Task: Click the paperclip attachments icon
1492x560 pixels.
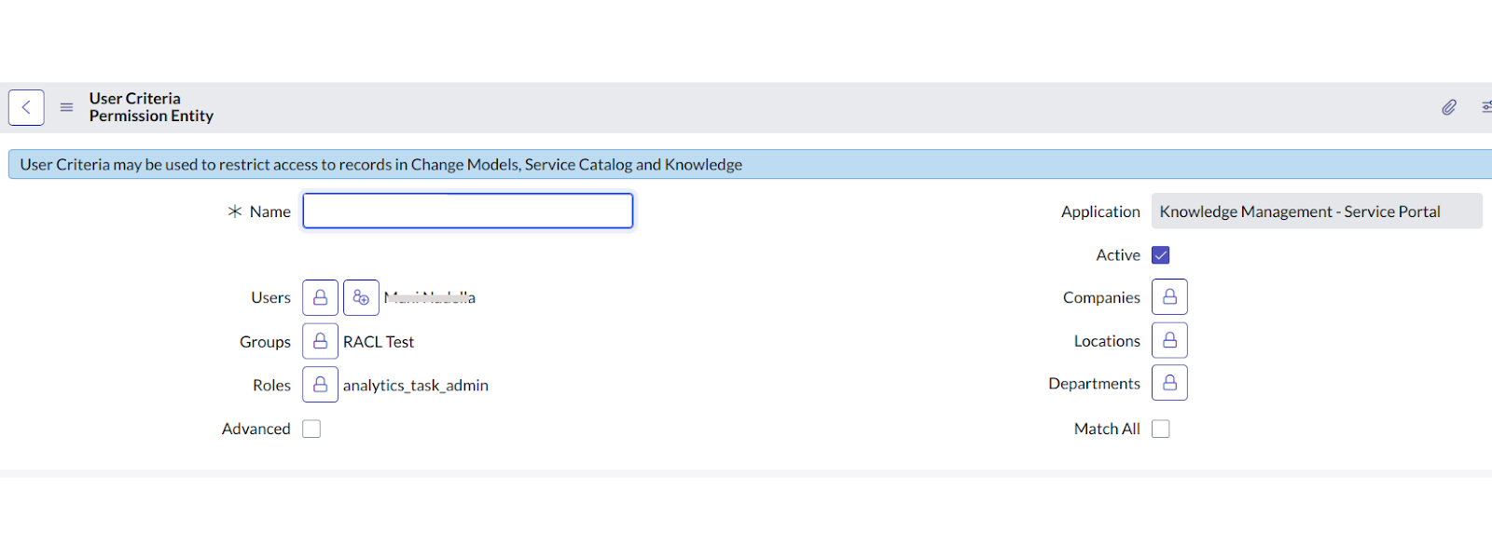Action: click(x=1449, y=107)
